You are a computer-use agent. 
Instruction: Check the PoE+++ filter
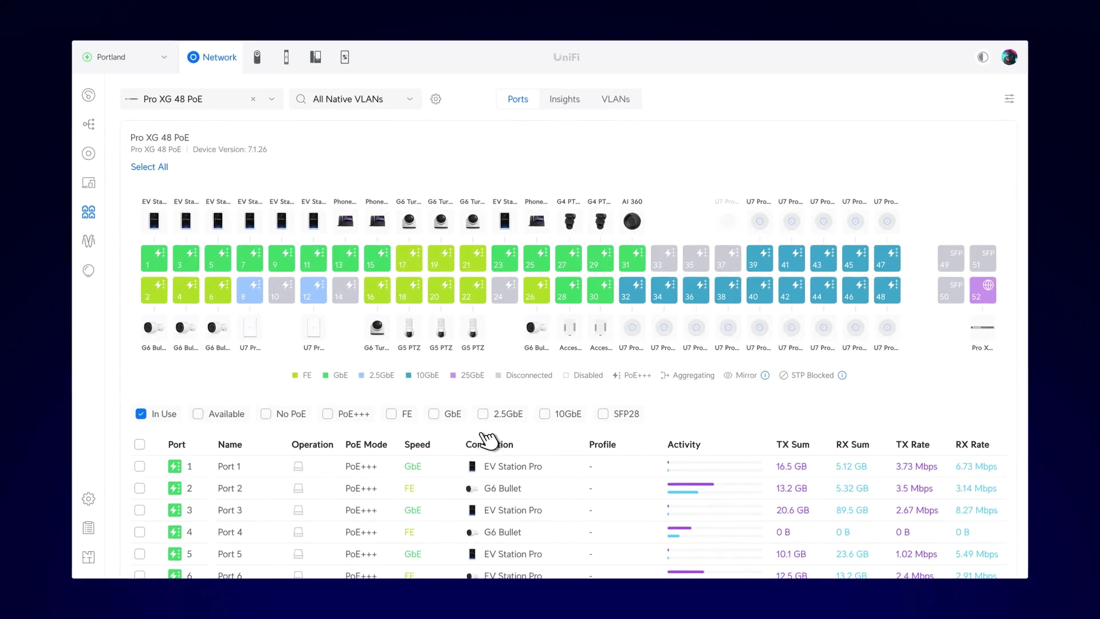coord(328,414)
